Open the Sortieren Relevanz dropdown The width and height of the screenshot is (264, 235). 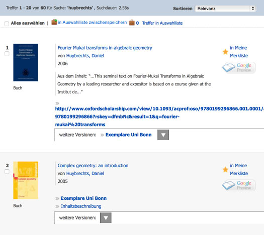(225, 9)
